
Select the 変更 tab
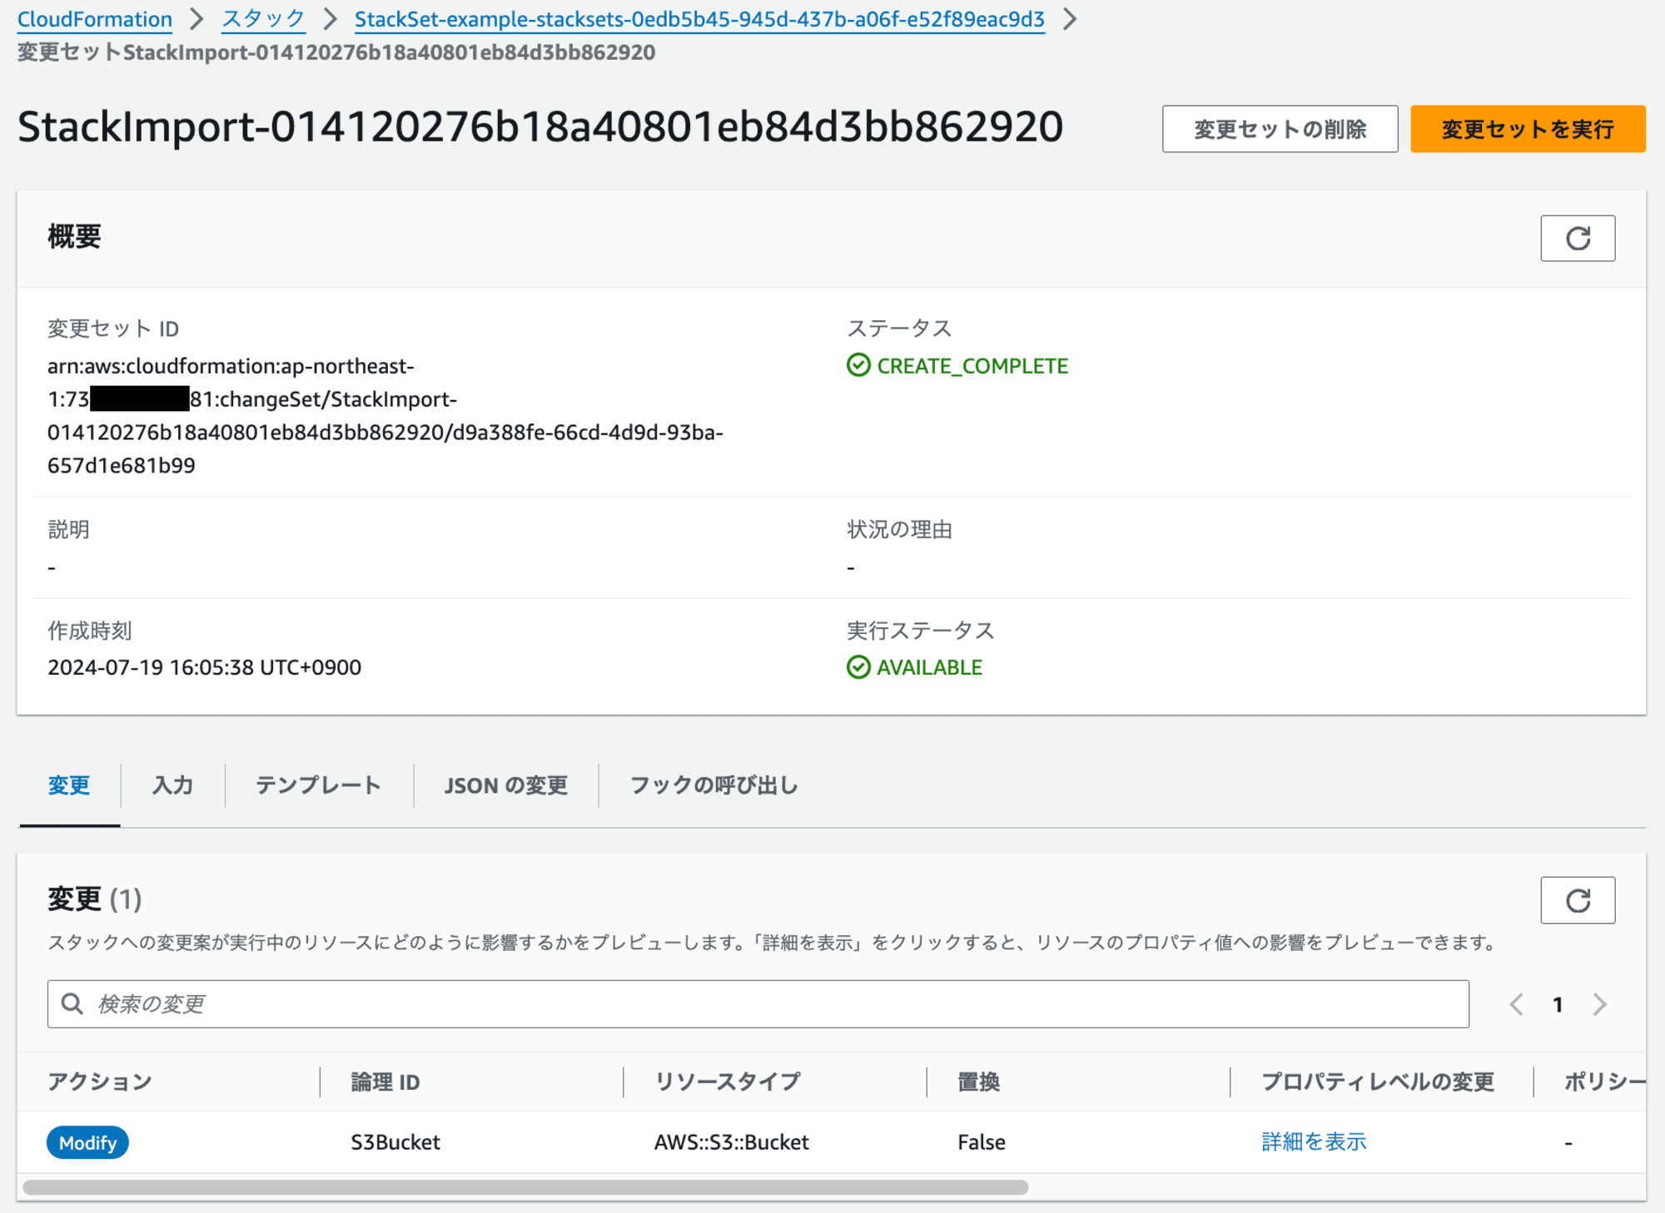click(x=69, y=785)
